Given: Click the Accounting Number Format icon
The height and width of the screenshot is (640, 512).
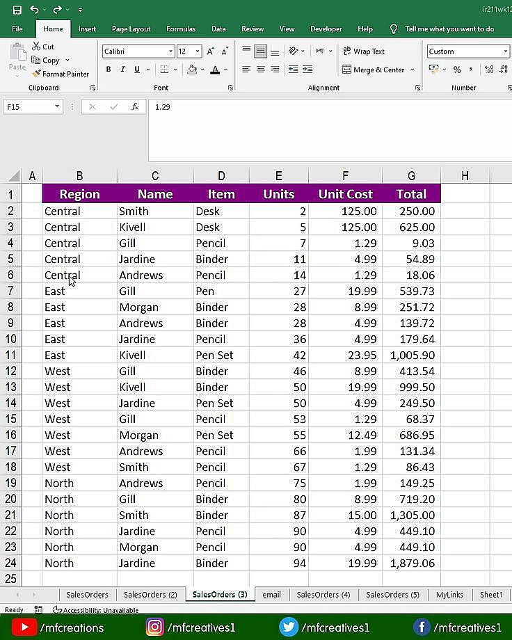Looking at the screenshot, I should (x=434, y=69).
